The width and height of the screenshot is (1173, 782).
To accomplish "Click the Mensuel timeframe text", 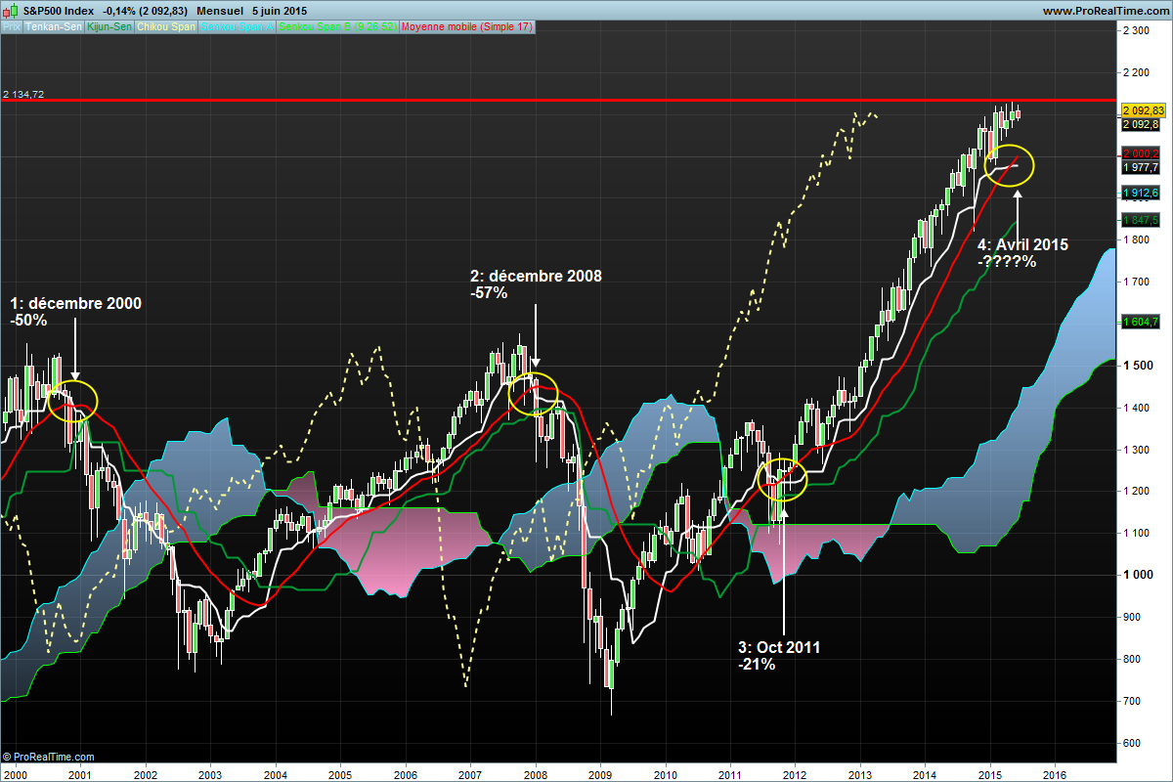I will 221,10.
